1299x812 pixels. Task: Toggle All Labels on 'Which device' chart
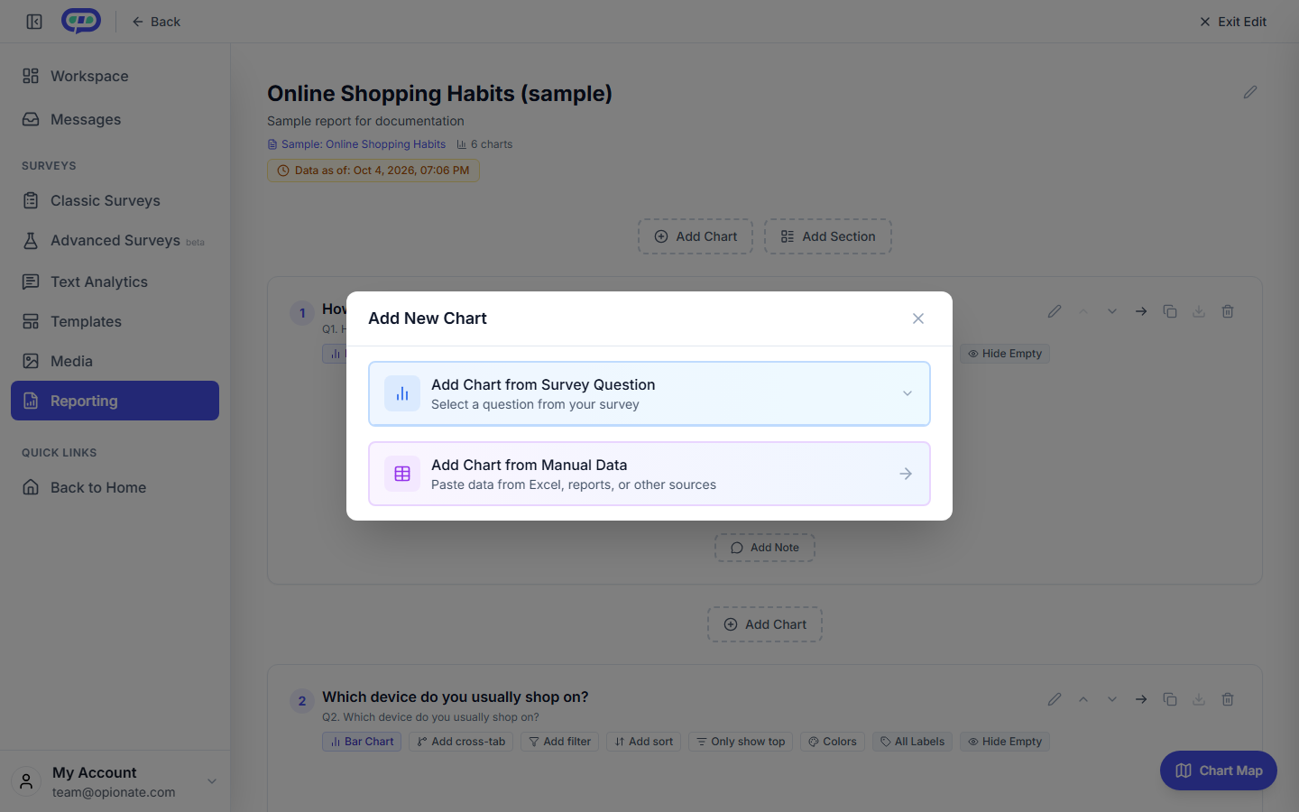pyautogui.click(x=912, y=742)
